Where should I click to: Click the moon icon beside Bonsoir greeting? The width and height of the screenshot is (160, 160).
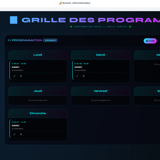pos(61,3)
